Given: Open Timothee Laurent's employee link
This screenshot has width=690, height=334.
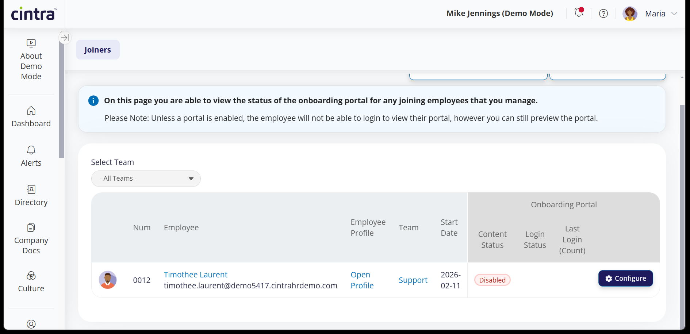Looking at the screenshot, I should point(195,275).
